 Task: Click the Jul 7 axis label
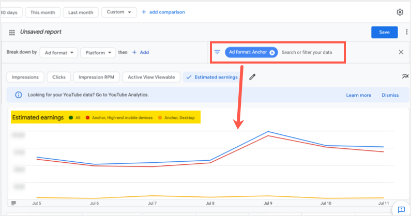(153, 203)
